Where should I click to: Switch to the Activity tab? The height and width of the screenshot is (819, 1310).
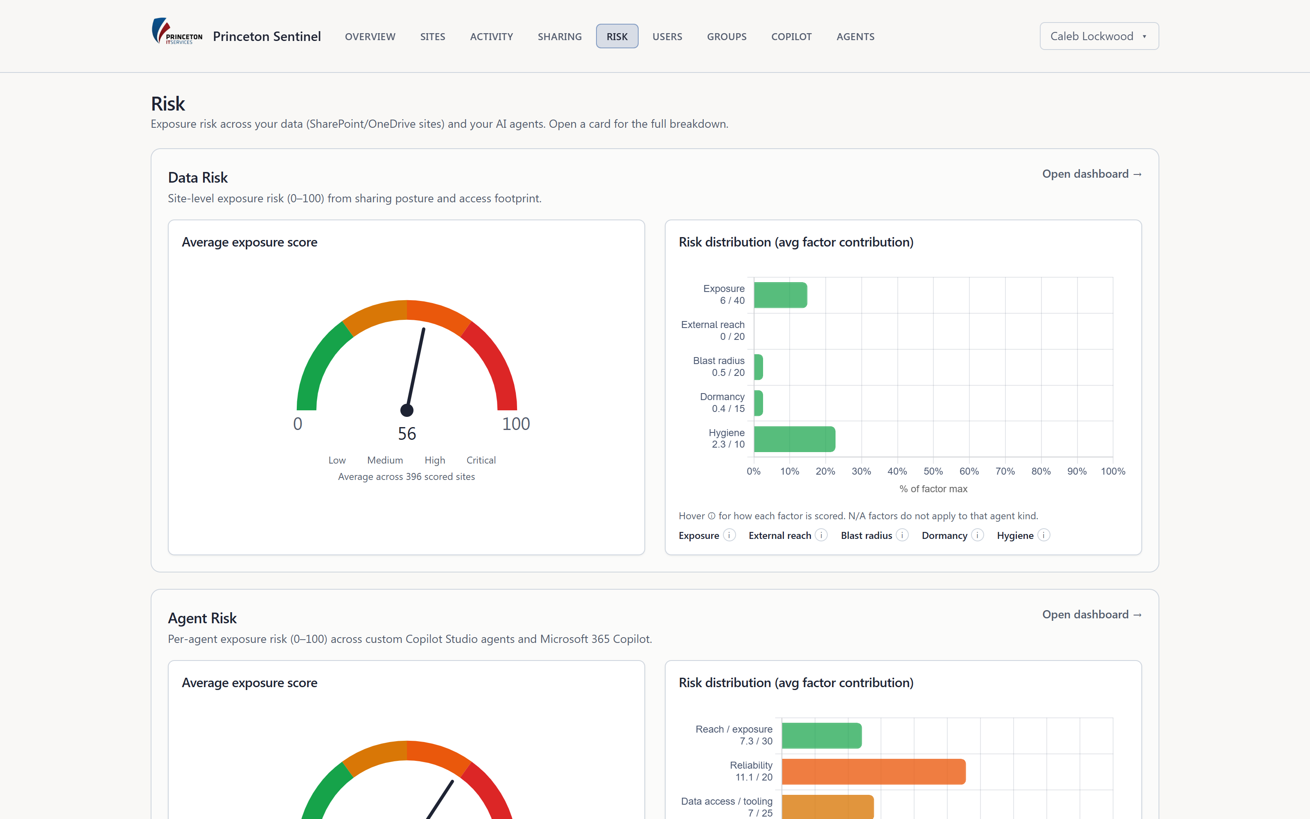(x=492, y=36)
